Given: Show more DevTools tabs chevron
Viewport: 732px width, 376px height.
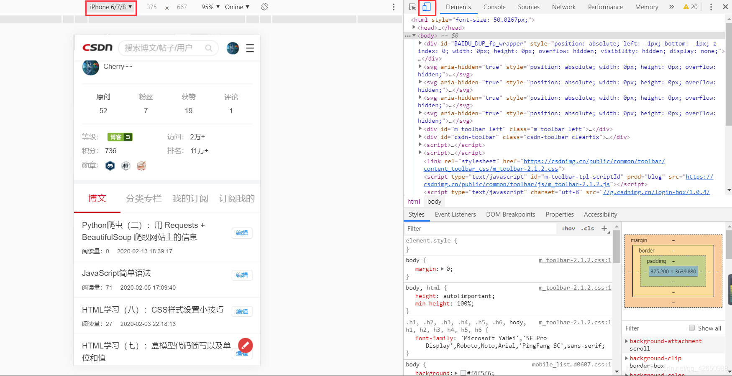Looking at the screenshot, I should tap(671, 7).
